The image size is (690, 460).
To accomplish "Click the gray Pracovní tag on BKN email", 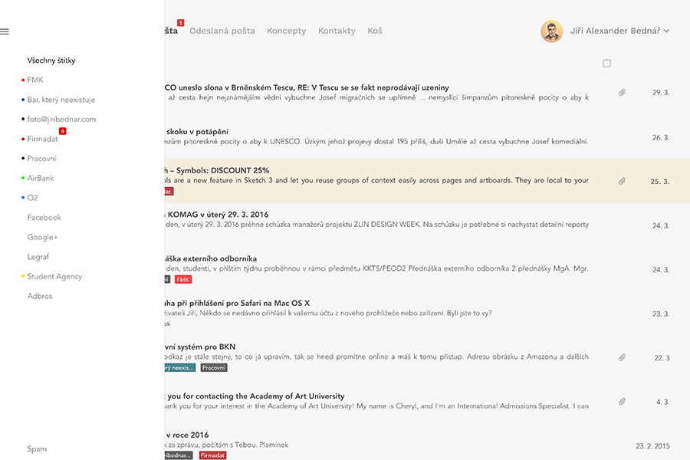I will [x=214, y=368].
